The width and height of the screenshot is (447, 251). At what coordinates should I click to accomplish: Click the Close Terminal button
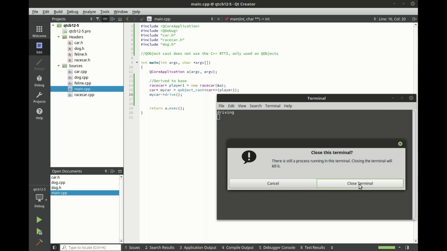(360, 183)
